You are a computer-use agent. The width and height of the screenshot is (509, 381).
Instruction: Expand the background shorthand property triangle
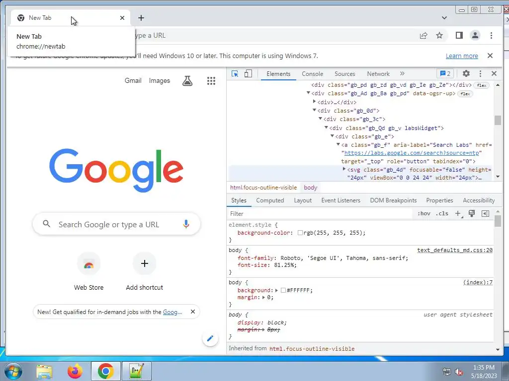point(276,290)
